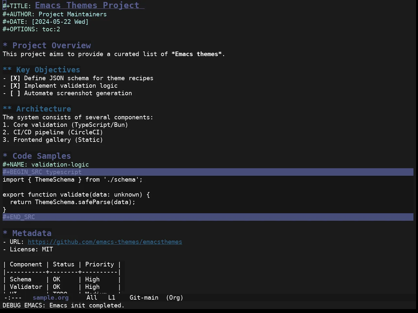This screenshot has width=418, height=313.
Task: Toggle the 'Implement validation logic' checkbox
Action: [x=15, y=86]
